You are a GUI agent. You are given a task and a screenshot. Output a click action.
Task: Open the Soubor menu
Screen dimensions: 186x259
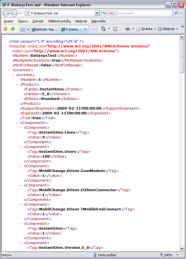click(8, 21)
